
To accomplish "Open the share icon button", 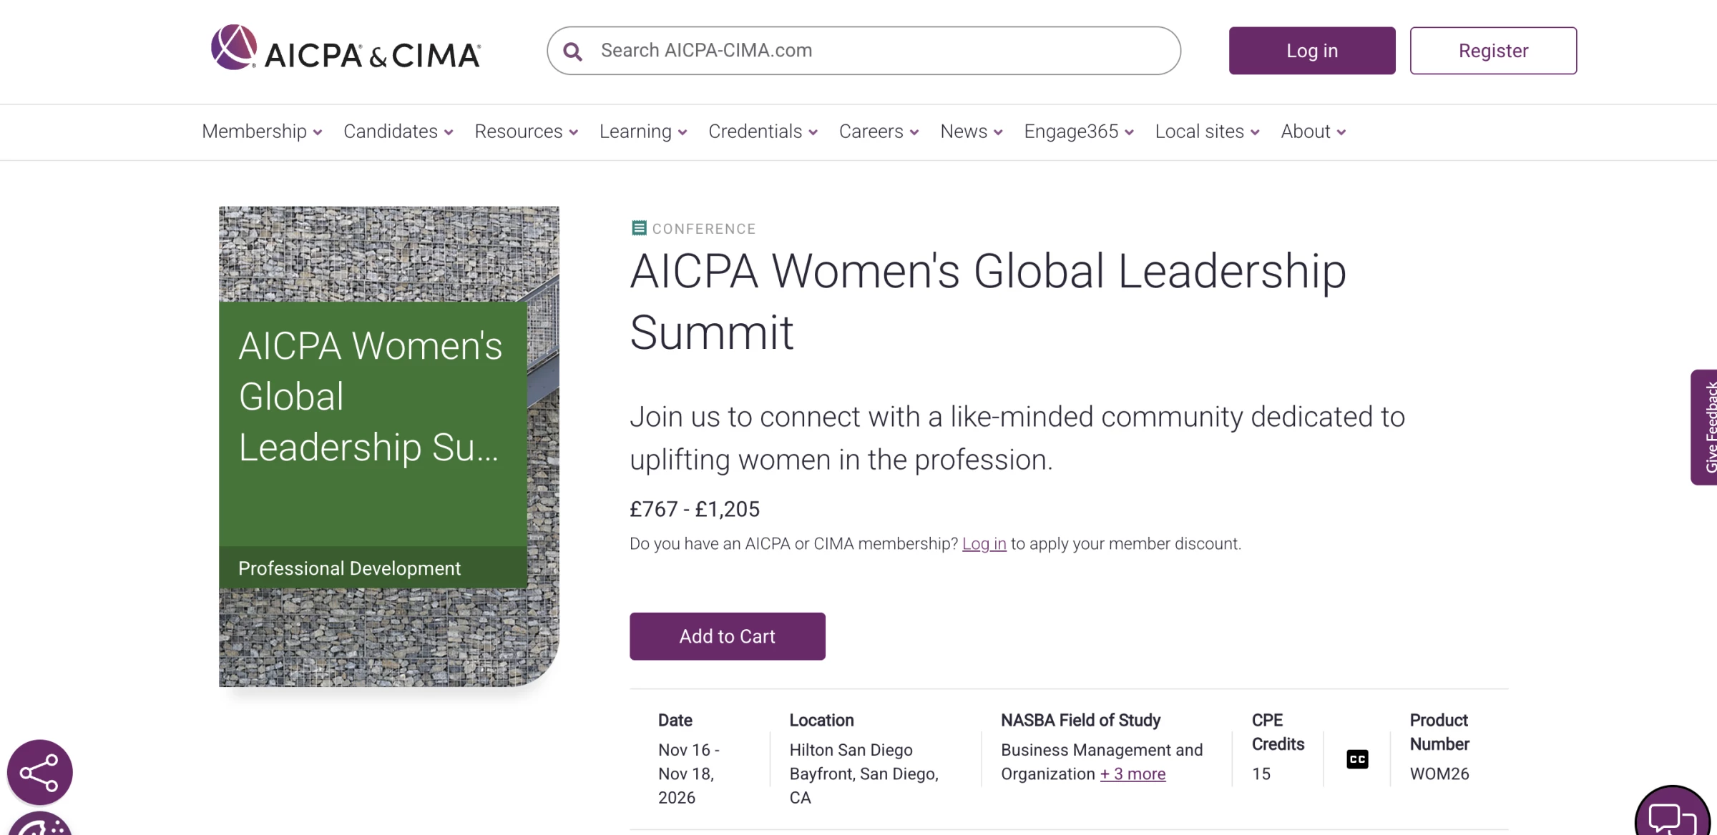I will coord(40,772).
